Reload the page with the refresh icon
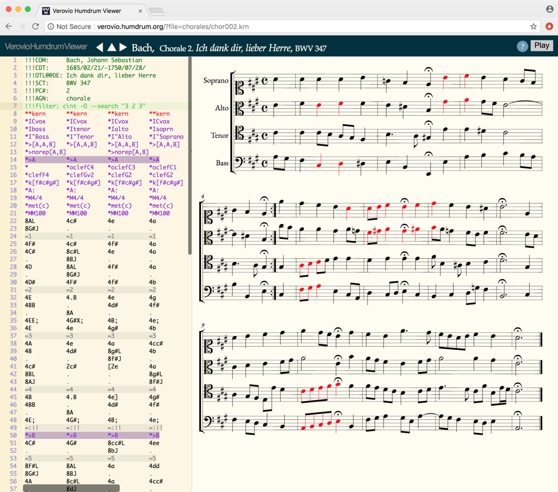 [35, 26]
